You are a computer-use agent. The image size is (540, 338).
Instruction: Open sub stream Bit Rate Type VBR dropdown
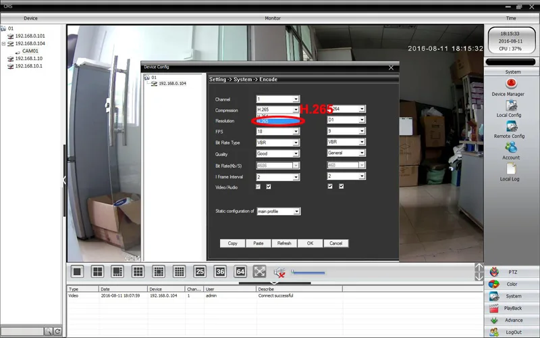346,142
